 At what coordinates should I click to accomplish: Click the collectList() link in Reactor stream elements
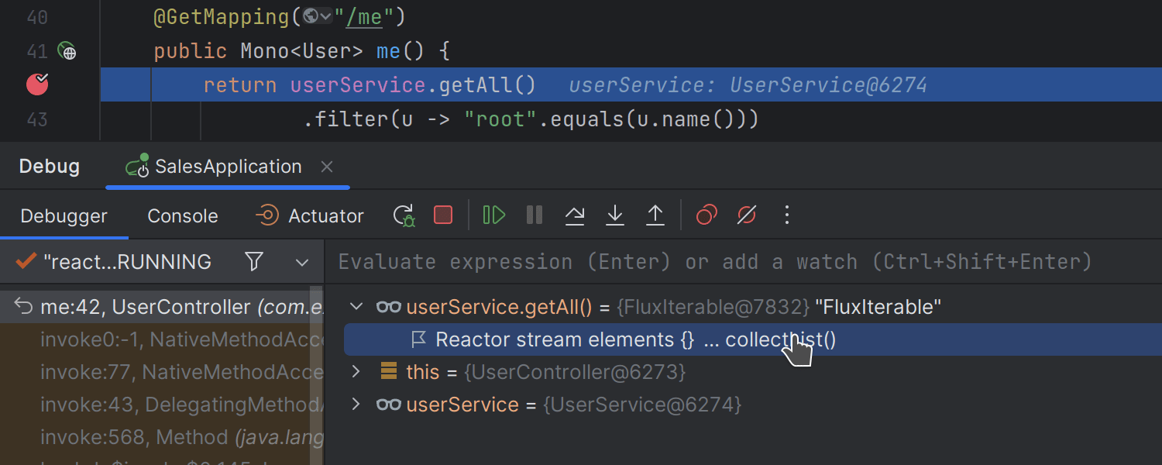(780, 339)
